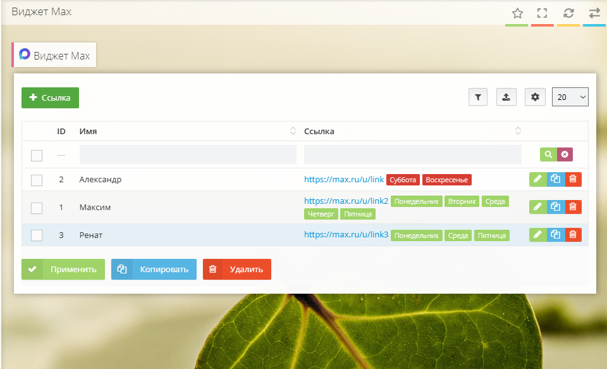Screen dimensions: 607x369
Task: Sort by the Ссылка column
Action: coord(411,131)
